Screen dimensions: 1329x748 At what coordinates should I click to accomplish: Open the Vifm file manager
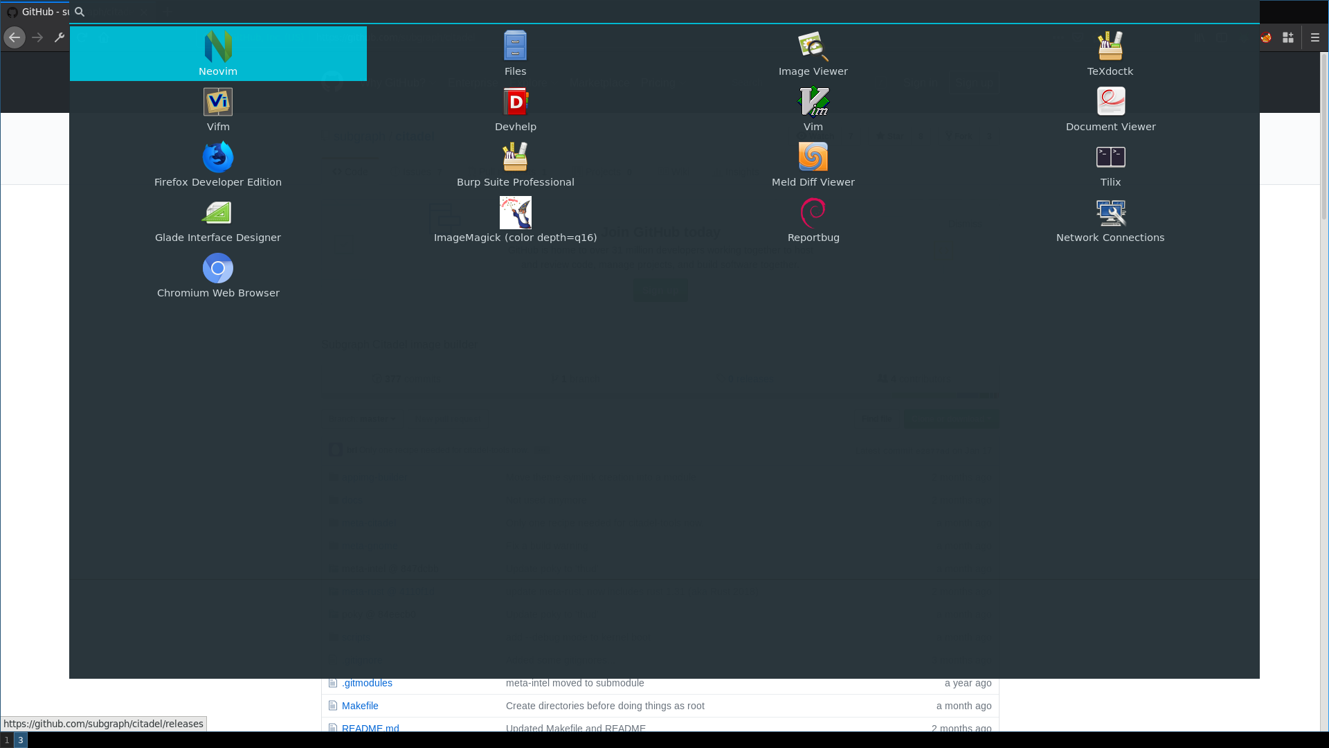point(218,109)
